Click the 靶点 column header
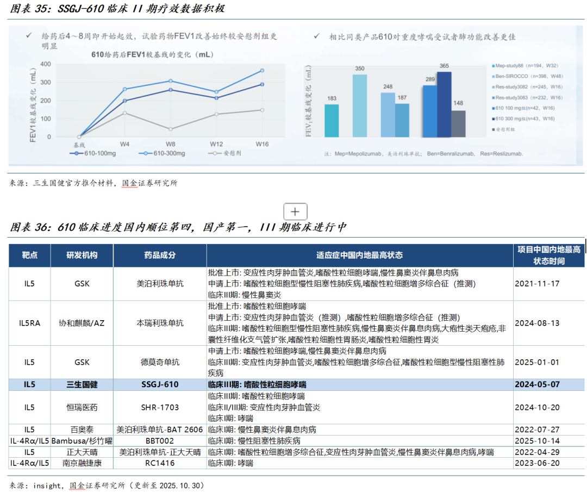587x492 pixels. click(x=29, y=256)
